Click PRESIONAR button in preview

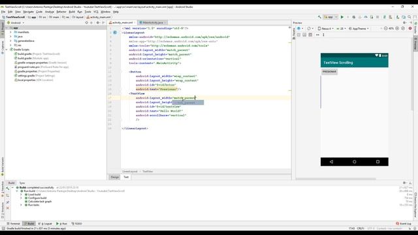(x=329, y=72)
